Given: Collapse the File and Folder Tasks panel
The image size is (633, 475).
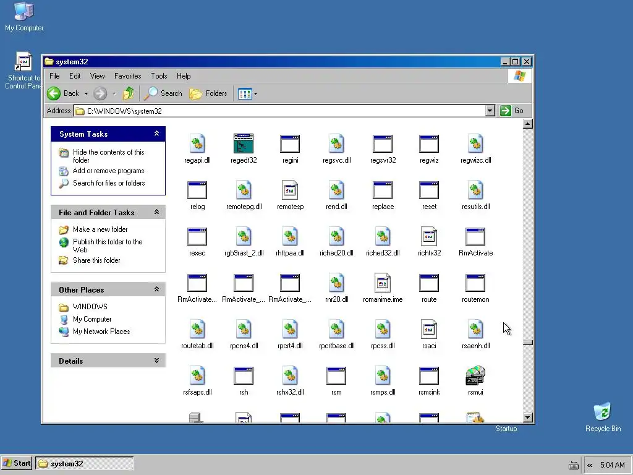Looking at the screenshot, I should 156,212.
